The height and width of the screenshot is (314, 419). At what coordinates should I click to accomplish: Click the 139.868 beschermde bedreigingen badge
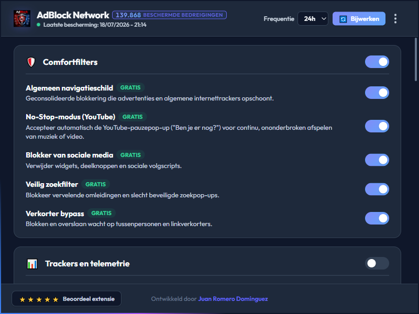point(169,15)
